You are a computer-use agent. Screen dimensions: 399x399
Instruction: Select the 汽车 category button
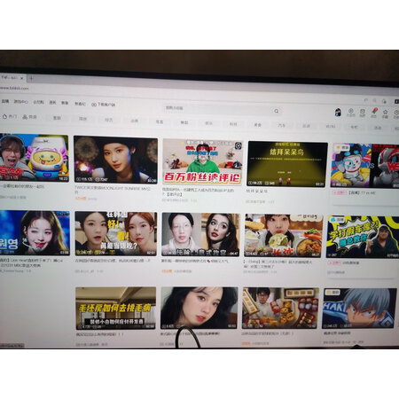(282, 125)
